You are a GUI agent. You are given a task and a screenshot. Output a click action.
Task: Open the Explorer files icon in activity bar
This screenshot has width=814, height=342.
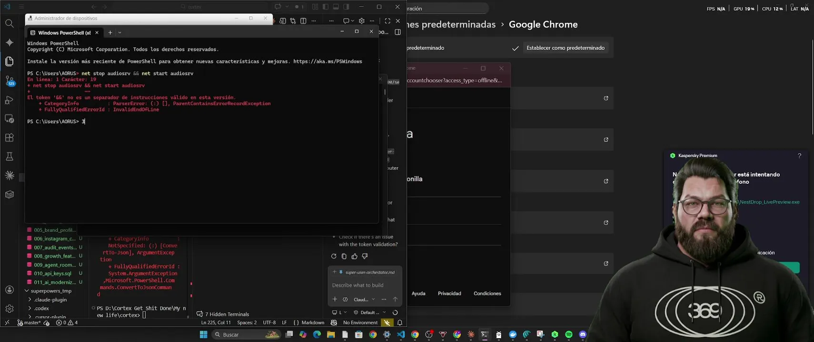pos(10,61)
